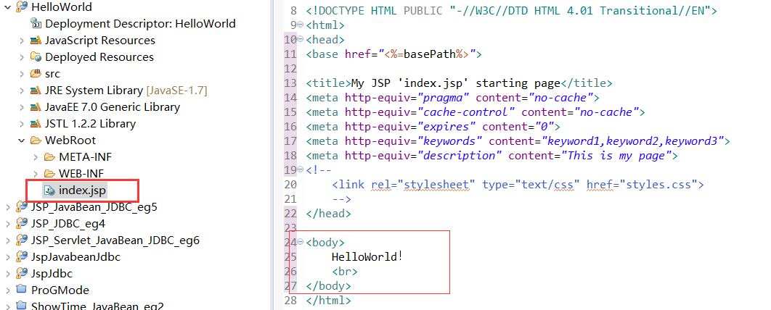Collapse the WebRoot folder
This screenshot has height=310, width=771.
click(22, 141)
